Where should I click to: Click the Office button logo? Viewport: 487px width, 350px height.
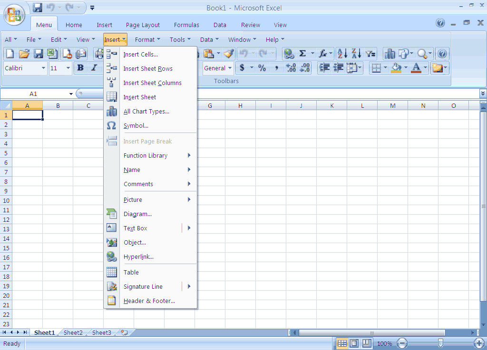pos(14,15)
